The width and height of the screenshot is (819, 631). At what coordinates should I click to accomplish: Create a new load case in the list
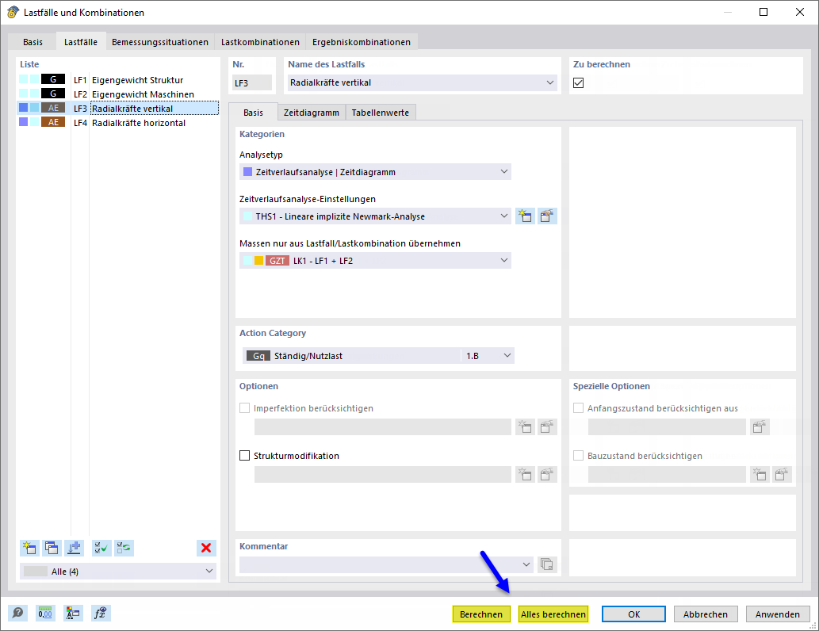pyautogui.click(x=30, y=548)
